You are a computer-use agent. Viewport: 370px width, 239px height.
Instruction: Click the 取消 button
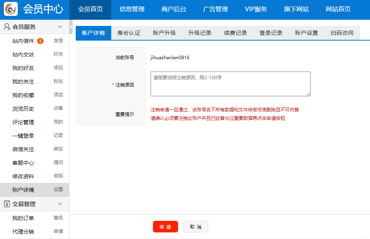click(196, 227)
